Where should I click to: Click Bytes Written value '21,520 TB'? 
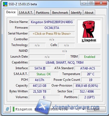tap(40, 92)
